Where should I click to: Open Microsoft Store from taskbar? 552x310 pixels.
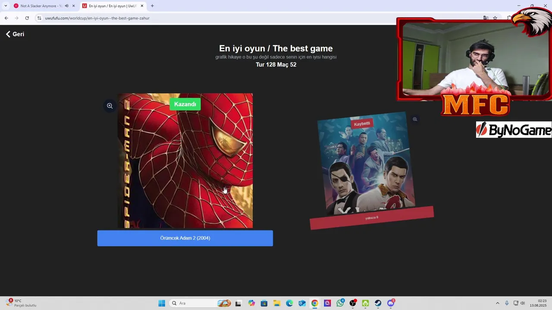(264, 303)
